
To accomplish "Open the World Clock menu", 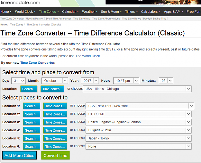I will 25,12.
